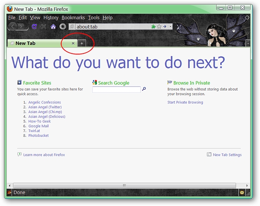260x206 pixels.
Task: Open the list all tabs dropdown
Action: 248,43
